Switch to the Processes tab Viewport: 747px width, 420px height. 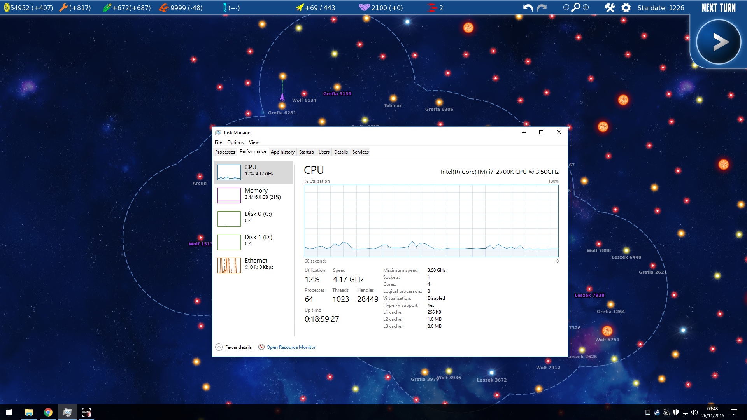click(x=225, y=152)
